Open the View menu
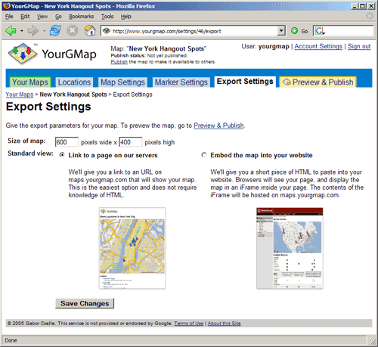Viewport: 378px width, 347px height. point(42,17)
